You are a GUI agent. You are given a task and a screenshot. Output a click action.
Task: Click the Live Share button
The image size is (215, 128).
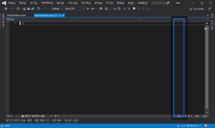[x=197, y=9]
